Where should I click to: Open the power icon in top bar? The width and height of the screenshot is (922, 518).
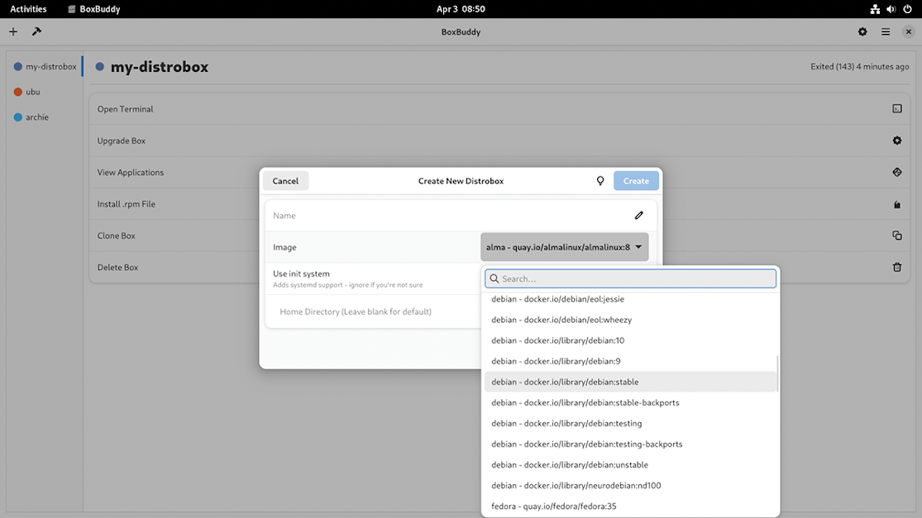click(907, 9)
